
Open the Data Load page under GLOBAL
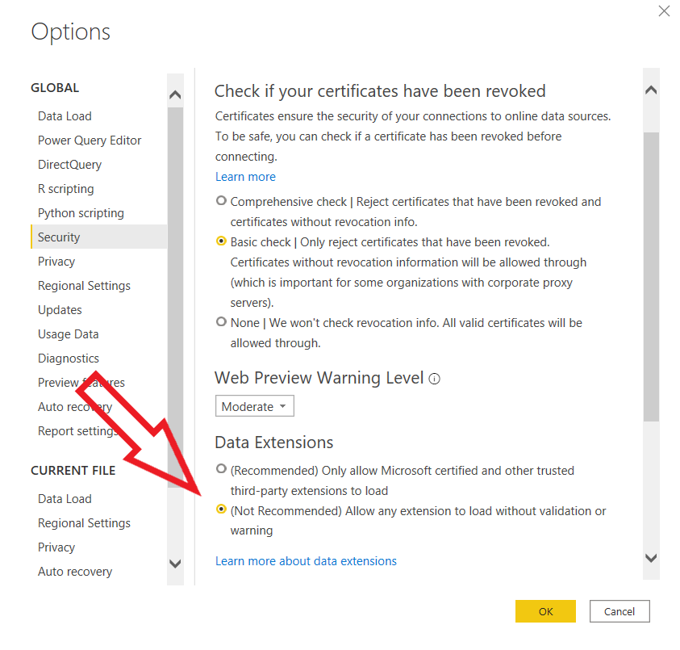coord(65,115)
